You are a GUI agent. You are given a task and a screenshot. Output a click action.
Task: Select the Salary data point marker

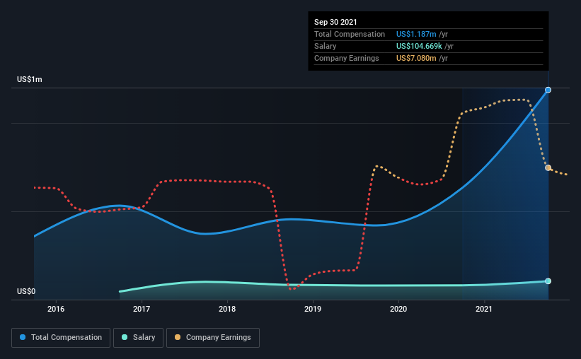tap(548, 281)
